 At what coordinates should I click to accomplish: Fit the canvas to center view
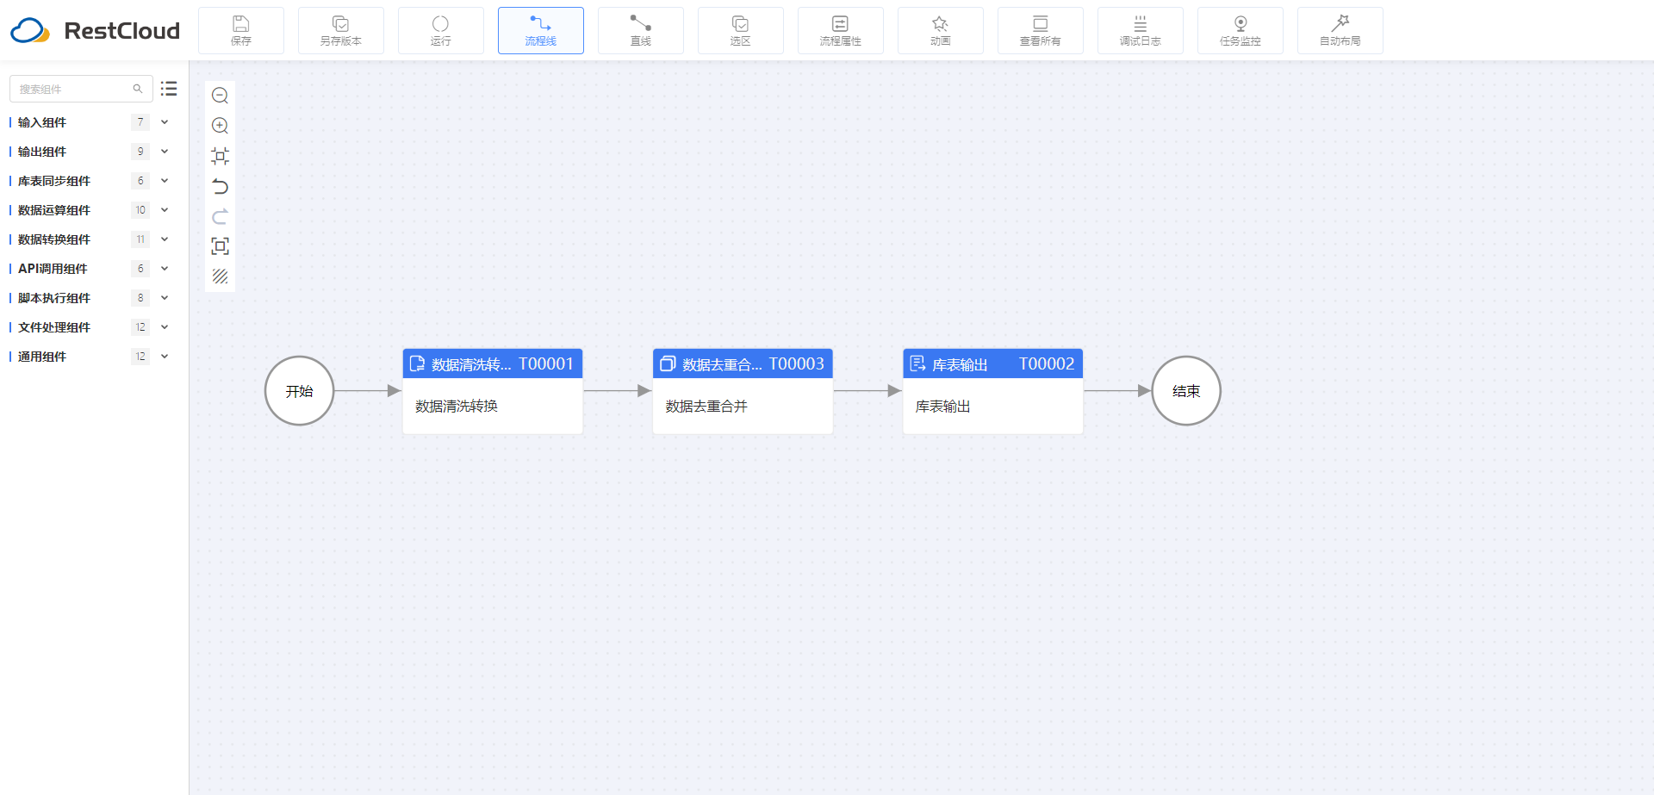pyautogui.click(x=221, y=156)
